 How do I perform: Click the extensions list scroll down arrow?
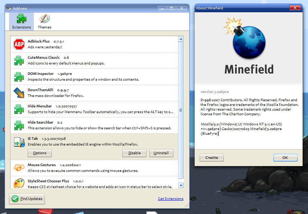181,185
